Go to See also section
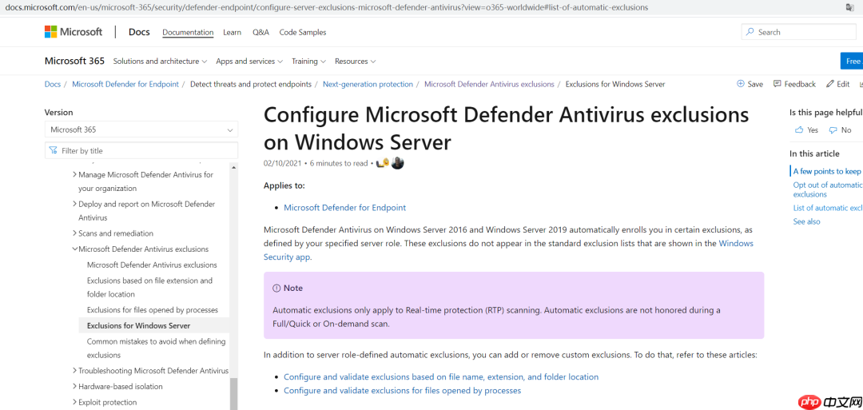 [807, 221]
